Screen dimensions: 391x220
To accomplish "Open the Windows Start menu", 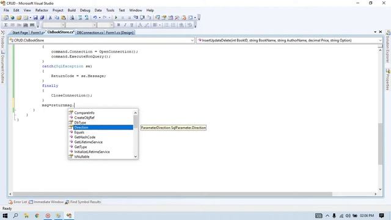I will pos(5,216).
